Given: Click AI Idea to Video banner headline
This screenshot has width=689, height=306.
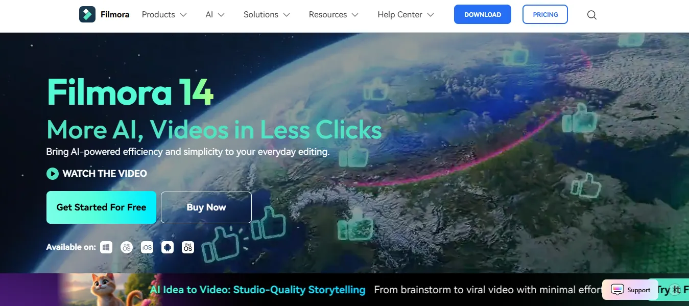Looking at the screenshot, I should [x=257, y=290].
